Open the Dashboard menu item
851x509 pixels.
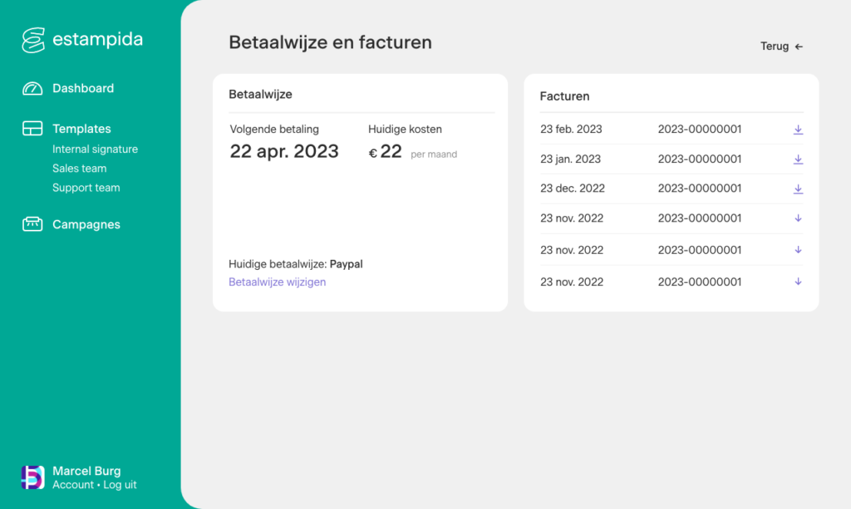(x=83, y=89)
